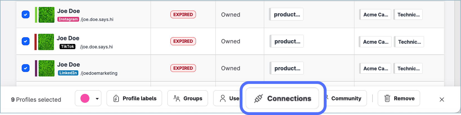This screenshot has width=461, height=115.
Task: Click the product label in the Instagram row
Action: [x=286, y=14]
